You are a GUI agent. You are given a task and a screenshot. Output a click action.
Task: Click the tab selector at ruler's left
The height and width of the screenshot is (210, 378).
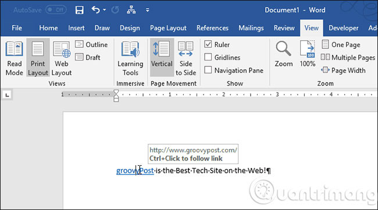click(x=7, y=95)
